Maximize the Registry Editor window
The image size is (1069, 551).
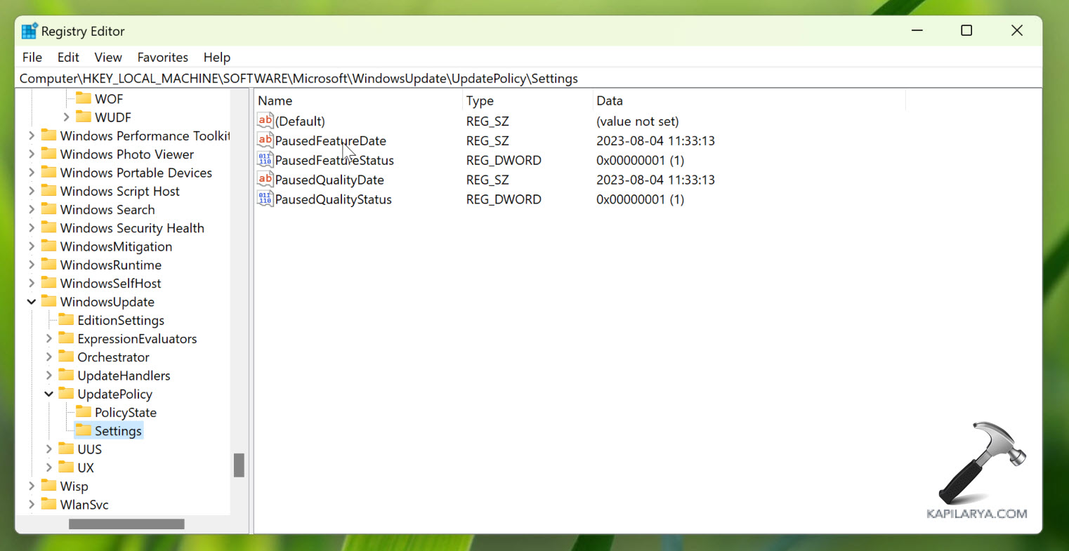coord(966,30)
